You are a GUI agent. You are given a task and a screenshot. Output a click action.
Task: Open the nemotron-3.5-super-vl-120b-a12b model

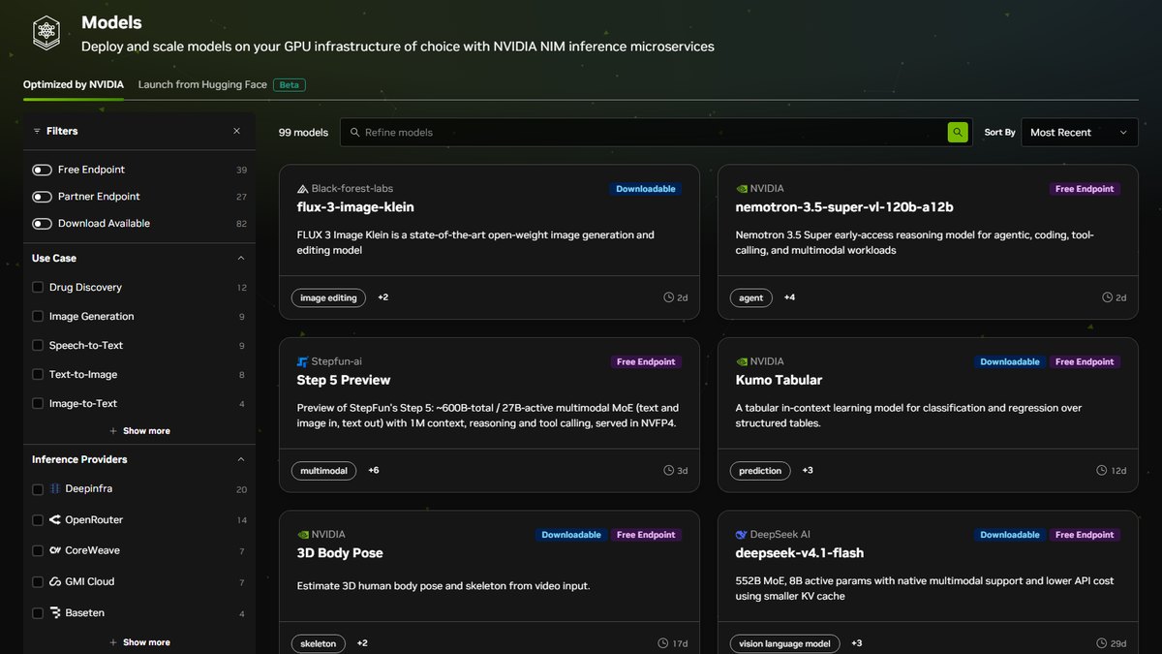pos(844,207)
